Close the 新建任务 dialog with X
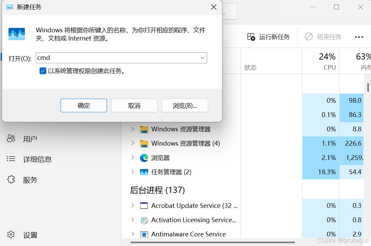 214,7
